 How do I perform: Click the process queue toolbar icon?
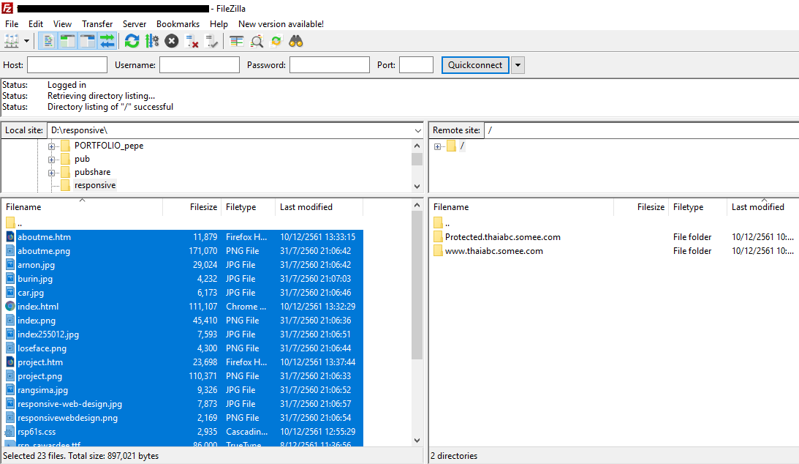(152, 41)
